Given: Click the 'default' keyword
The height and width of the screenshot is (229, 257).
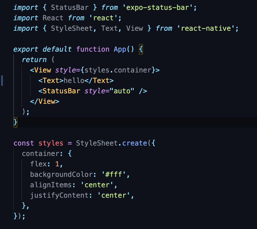Looking at the screenshot, I should [57, 49].
